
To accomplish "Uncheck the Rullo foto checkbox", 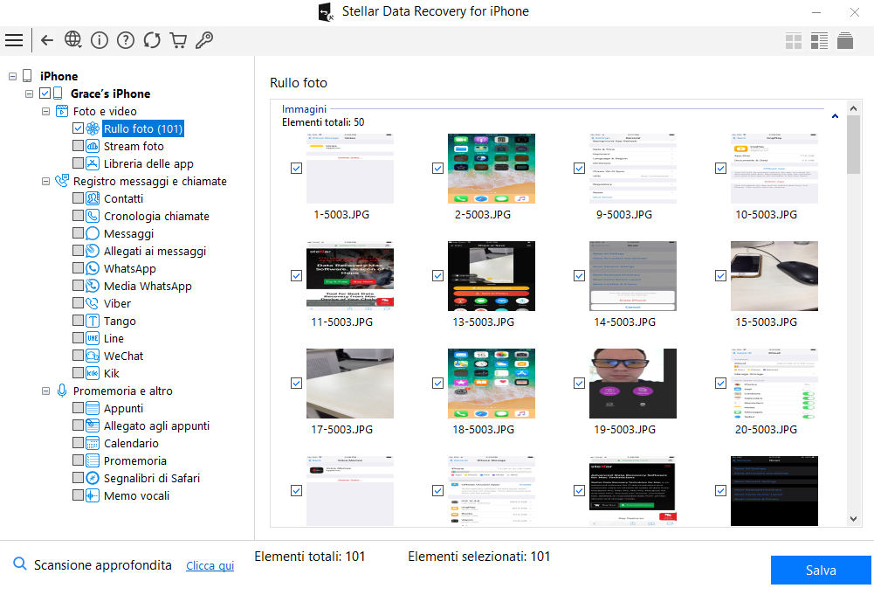I will pos(79,128).
